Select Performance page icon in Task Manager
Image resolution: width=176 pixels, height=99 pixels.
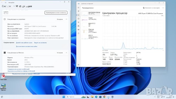coord(78,15)
